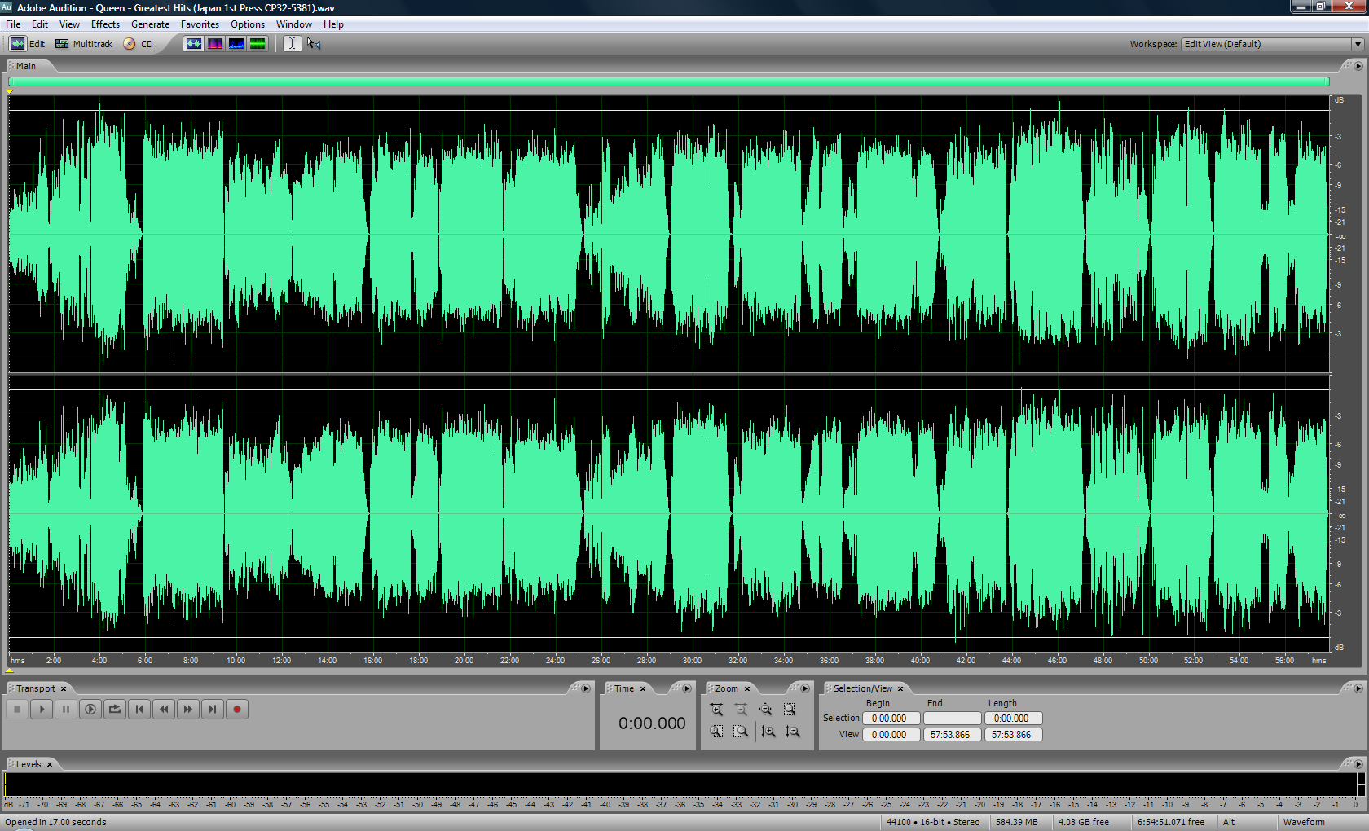Open the Transport panel options menu arrow
This screenshot has height=831, width=1369.
(586, 688)
